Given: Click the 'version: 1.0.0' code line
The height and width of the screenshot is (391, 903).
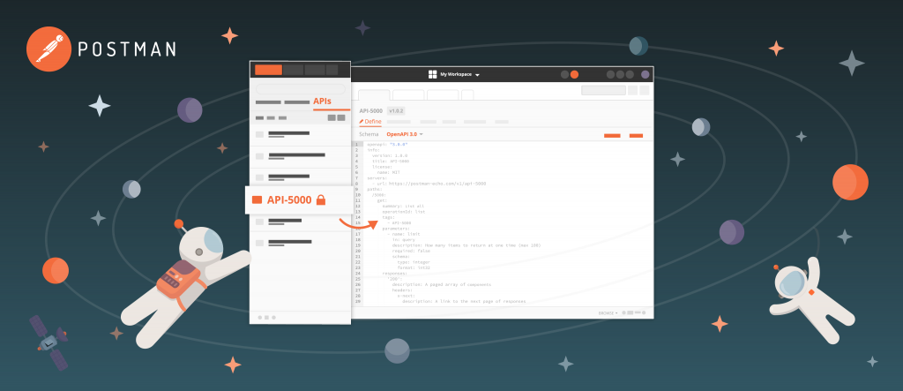Looking at the screenshot, I should coord(390,155).
